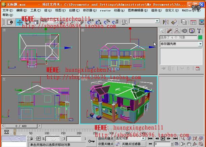The image size is (206, 147).
Task: Open the Mini Curve Editor icon left of trackbar
Action: coord(6,132)
